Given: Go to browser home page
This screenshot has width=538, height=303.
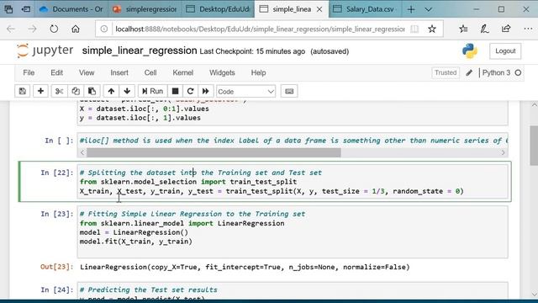Looking at the screenshot, I should point(76,29).
